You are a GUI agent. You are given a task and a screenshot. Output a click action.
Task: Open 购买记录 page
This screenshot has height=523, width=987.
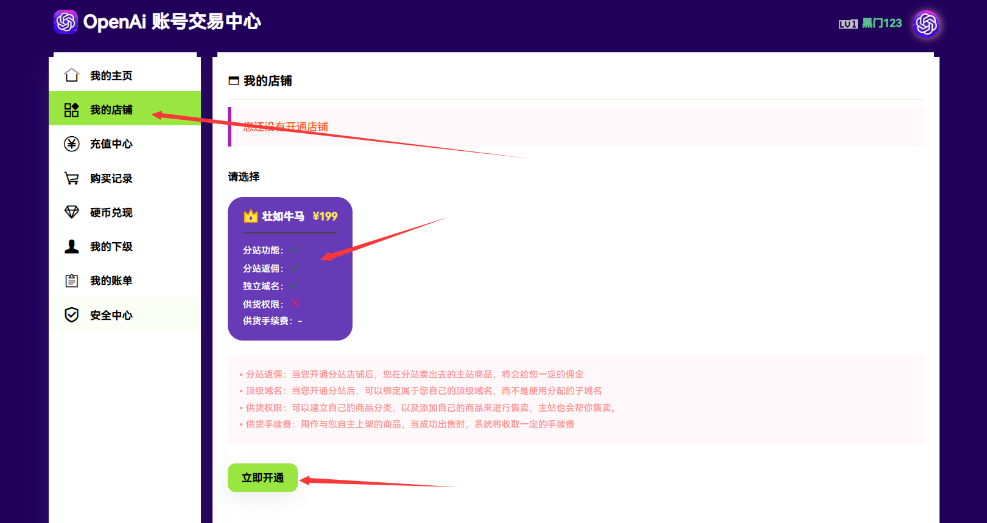pyautogui.click(x=125, y=178)
